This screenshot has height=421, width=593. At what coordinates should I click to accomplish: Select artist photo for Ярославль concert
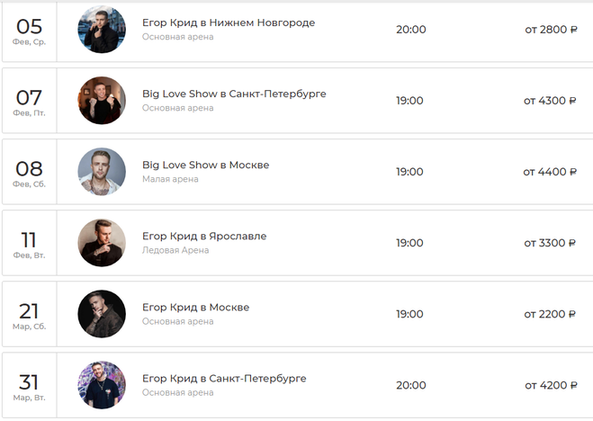coord(102,243)
